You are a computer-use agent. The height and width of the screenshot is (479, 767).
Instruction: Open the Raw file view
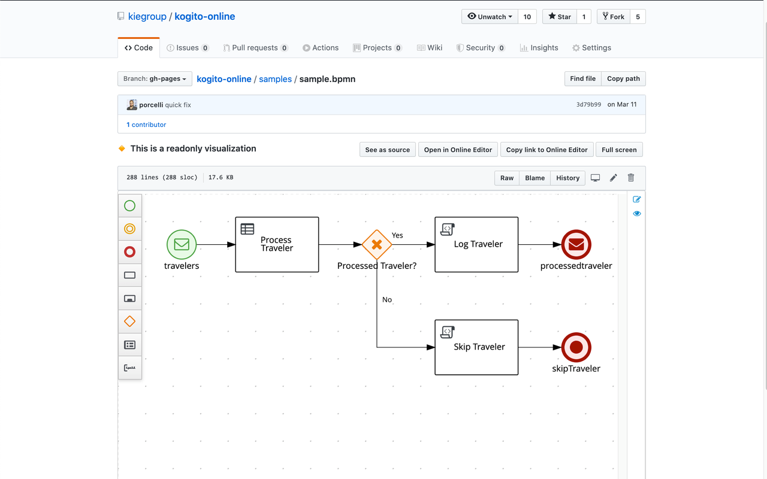pos(507,178)
